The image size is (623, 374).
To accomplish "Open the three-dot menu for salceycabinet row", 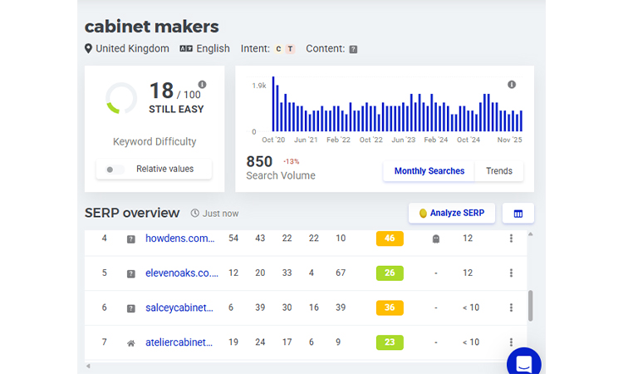I will [x=511, y=308].
